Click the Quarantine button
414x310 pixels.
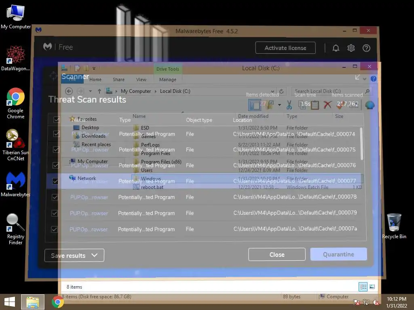tap(338, 254)
